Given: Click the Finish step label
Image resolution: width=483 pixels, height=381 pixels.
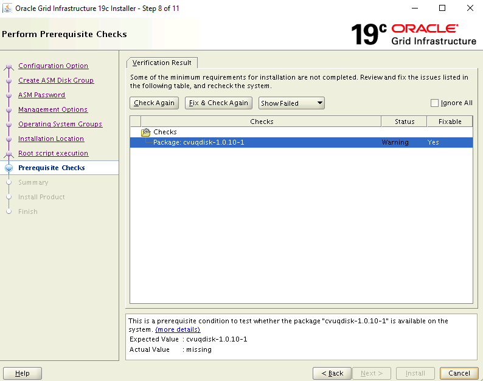Looking at the screenshot, I should click(28, 211).
